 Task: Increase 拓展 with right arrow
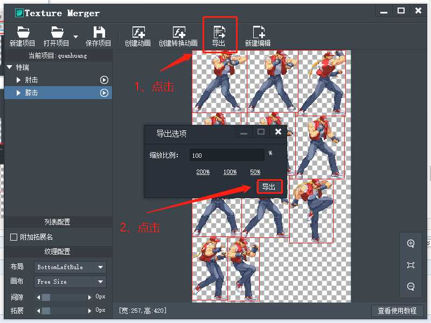point(89,311)
